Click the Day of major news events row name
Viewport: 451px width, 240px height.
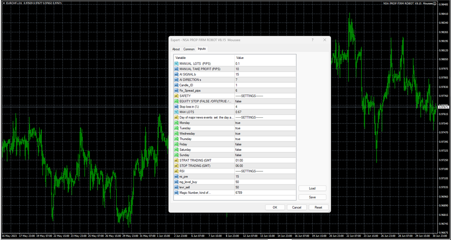coord(207,117)
